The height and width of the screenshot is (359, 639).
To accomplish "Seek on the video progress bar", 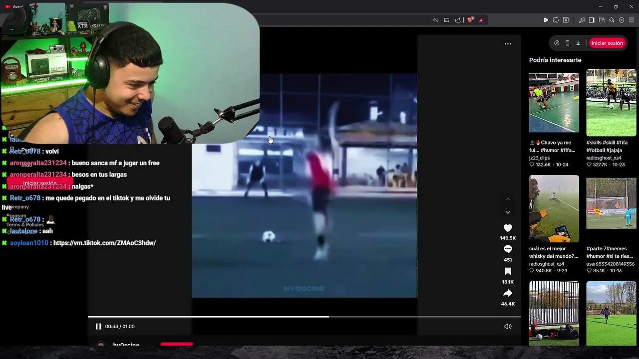I will 305,317.
